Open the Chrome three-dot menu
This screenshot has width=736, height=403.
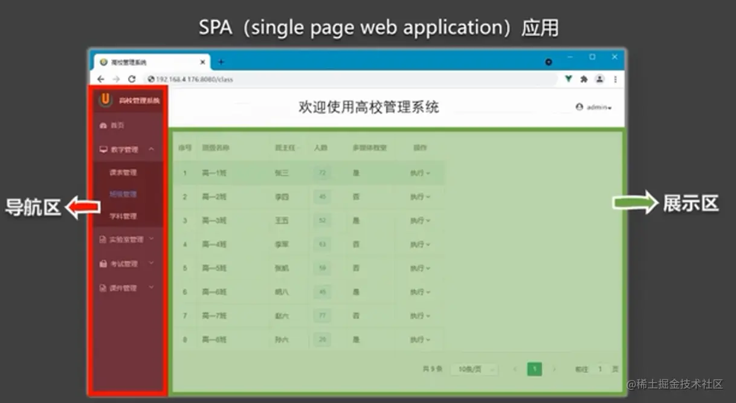pyautogui.click(x=615, y=79)
